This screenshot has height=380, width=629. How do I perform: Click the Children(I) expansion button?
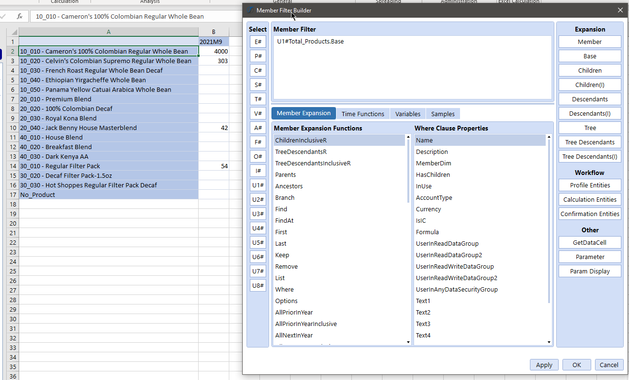click(590, 85)
